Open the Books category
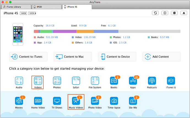This screenshot has width=190, height=118. pos(114,82)
